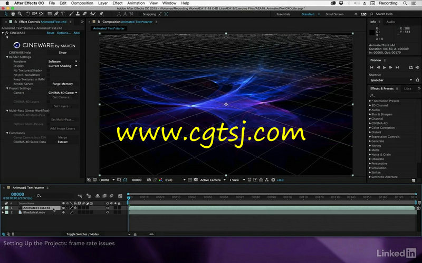The width and height of the screenshot is (422, 263).
Task: Click the CINEWARE Help Show button
Action: pos(63,53)
